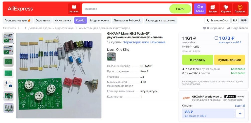This screenshot has width=251, height=123.
Task: Add the -88 ₽ coupon with plus button
Action: 240,113
